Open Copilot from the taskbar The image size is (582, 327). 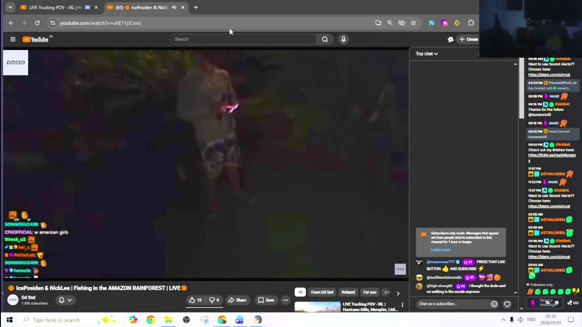pyautogui.click(x=133, y=320)
